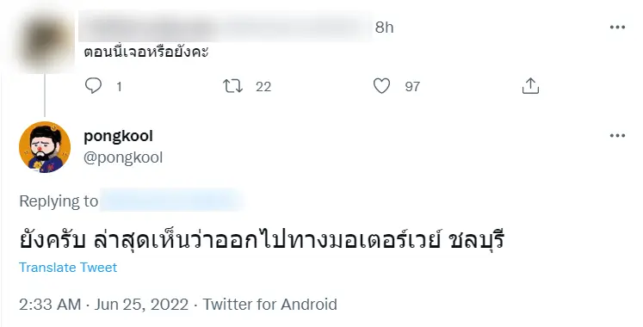
Task: Click Translate Tweet link
Action: pos(68,267)
